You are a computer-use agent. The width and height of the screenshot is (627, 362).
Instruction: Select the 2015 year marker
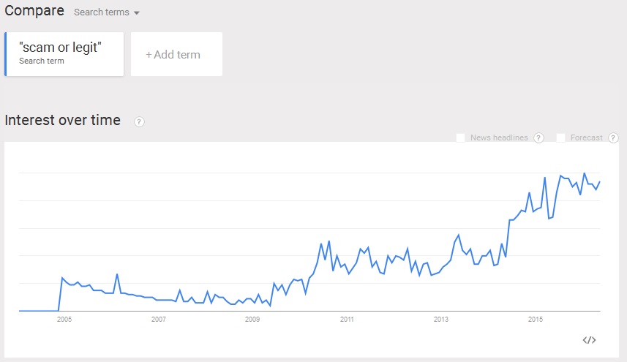click(x=536, y=320)
